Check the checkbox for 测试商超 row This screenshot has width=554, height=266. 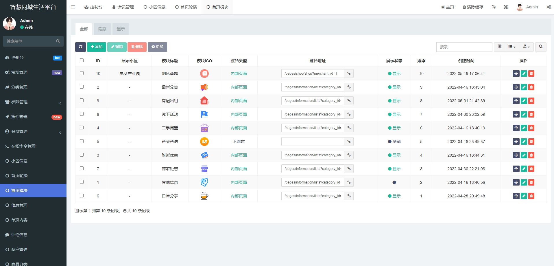pyautogui.click(x=82, y=73)
